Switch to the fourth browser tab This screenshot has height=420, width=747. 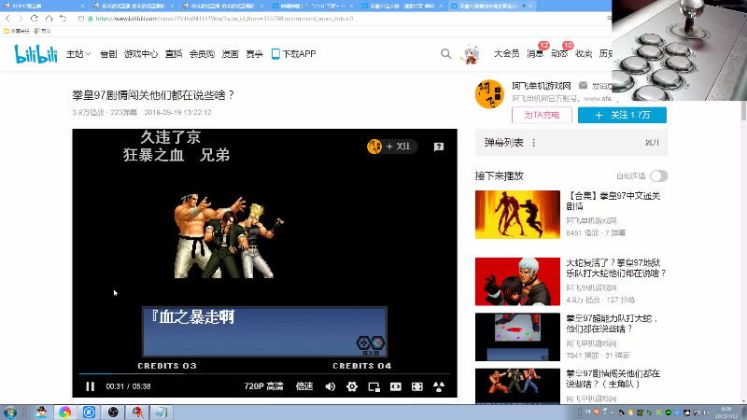pos(314,6)
